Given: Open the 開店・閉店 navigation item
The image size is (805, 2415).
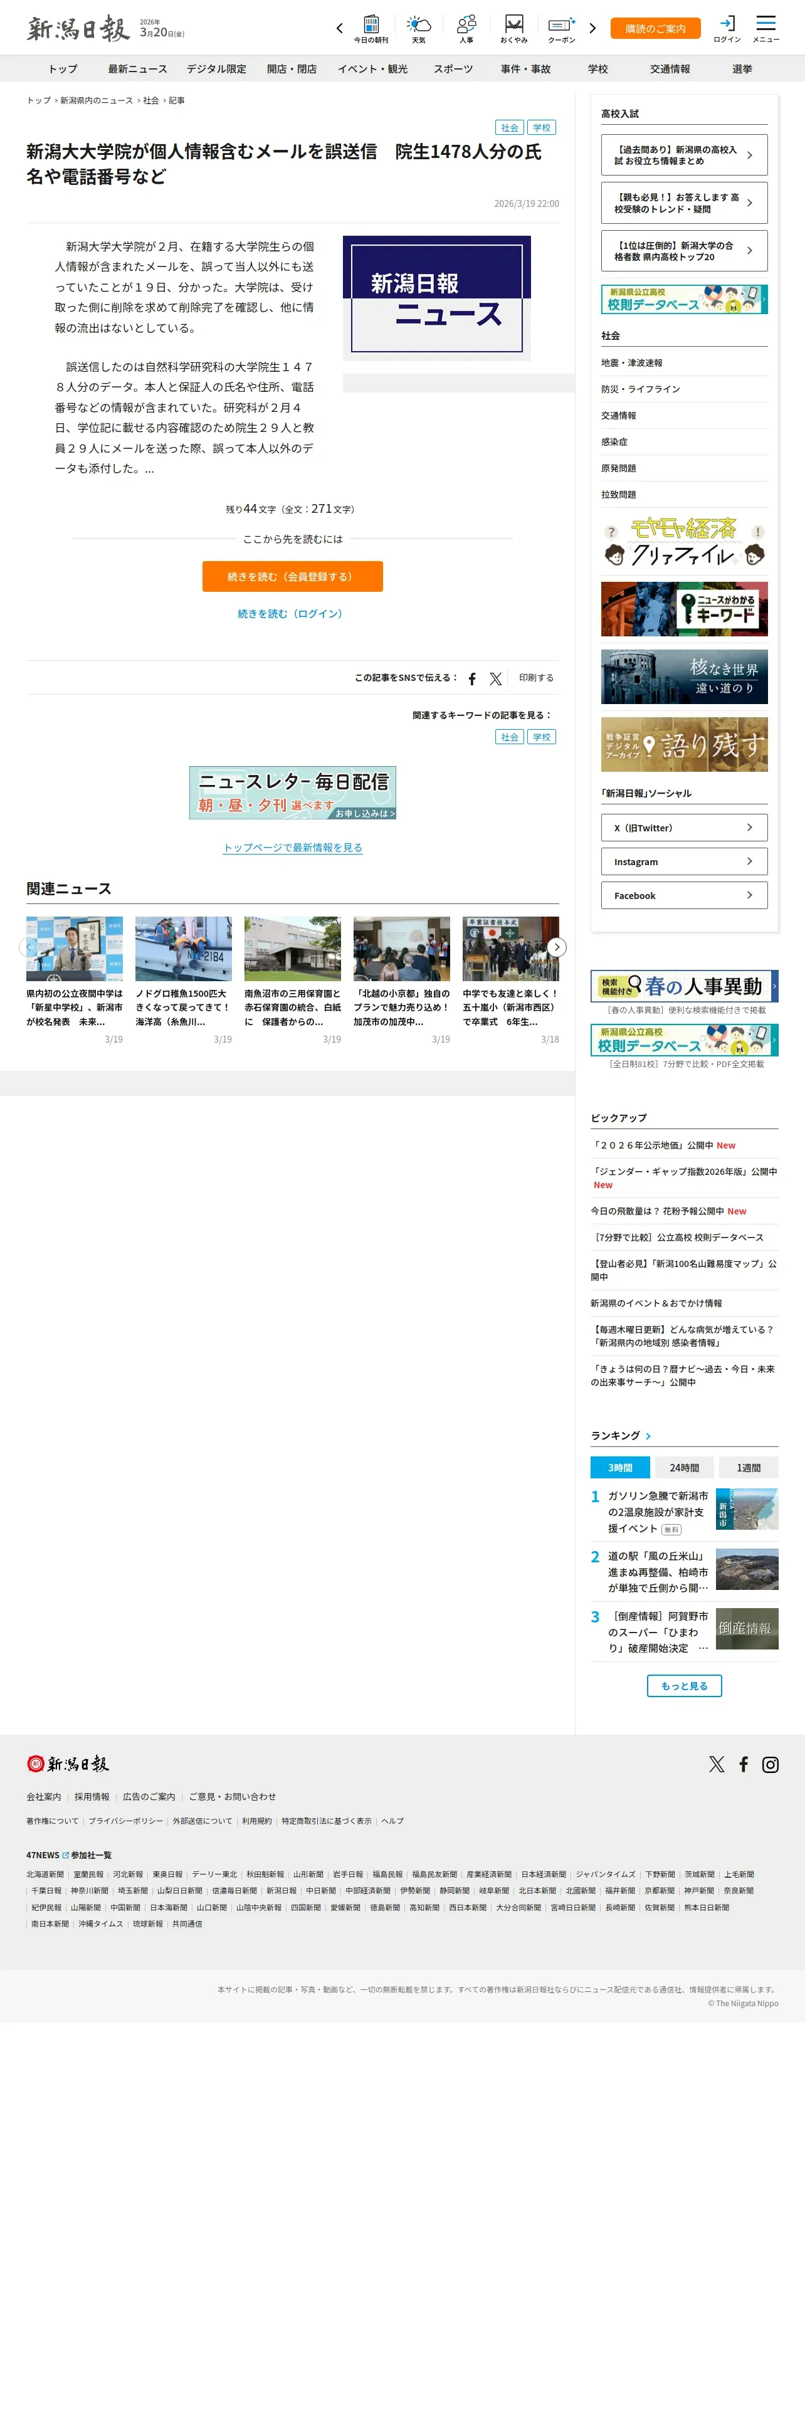Looking at the screenshot, I should tap(292, 68).
